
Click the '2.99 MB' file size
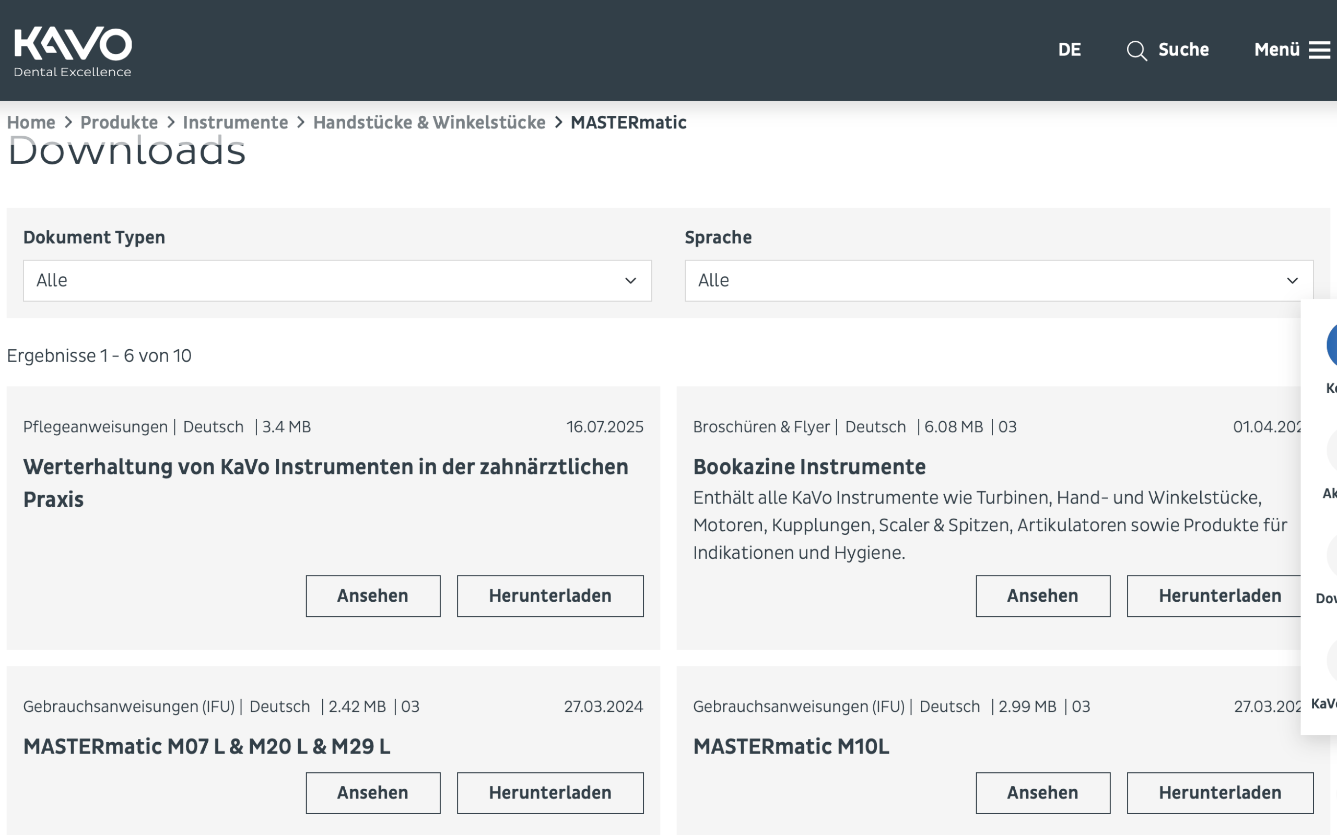[x=1028, y=706]
